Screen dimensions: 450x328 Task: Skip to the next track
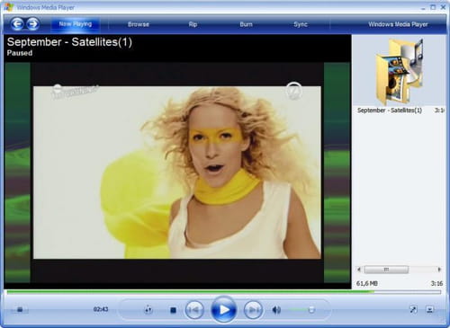click(x=253, y=309)
